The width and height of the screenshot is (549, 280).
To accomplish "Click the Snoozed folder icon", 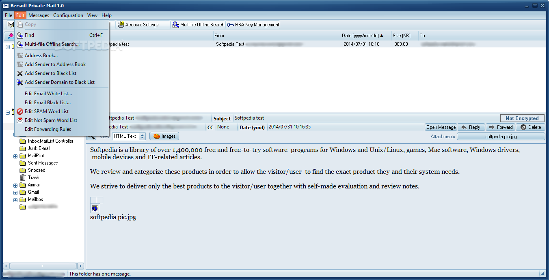I will tap(23, 171).
